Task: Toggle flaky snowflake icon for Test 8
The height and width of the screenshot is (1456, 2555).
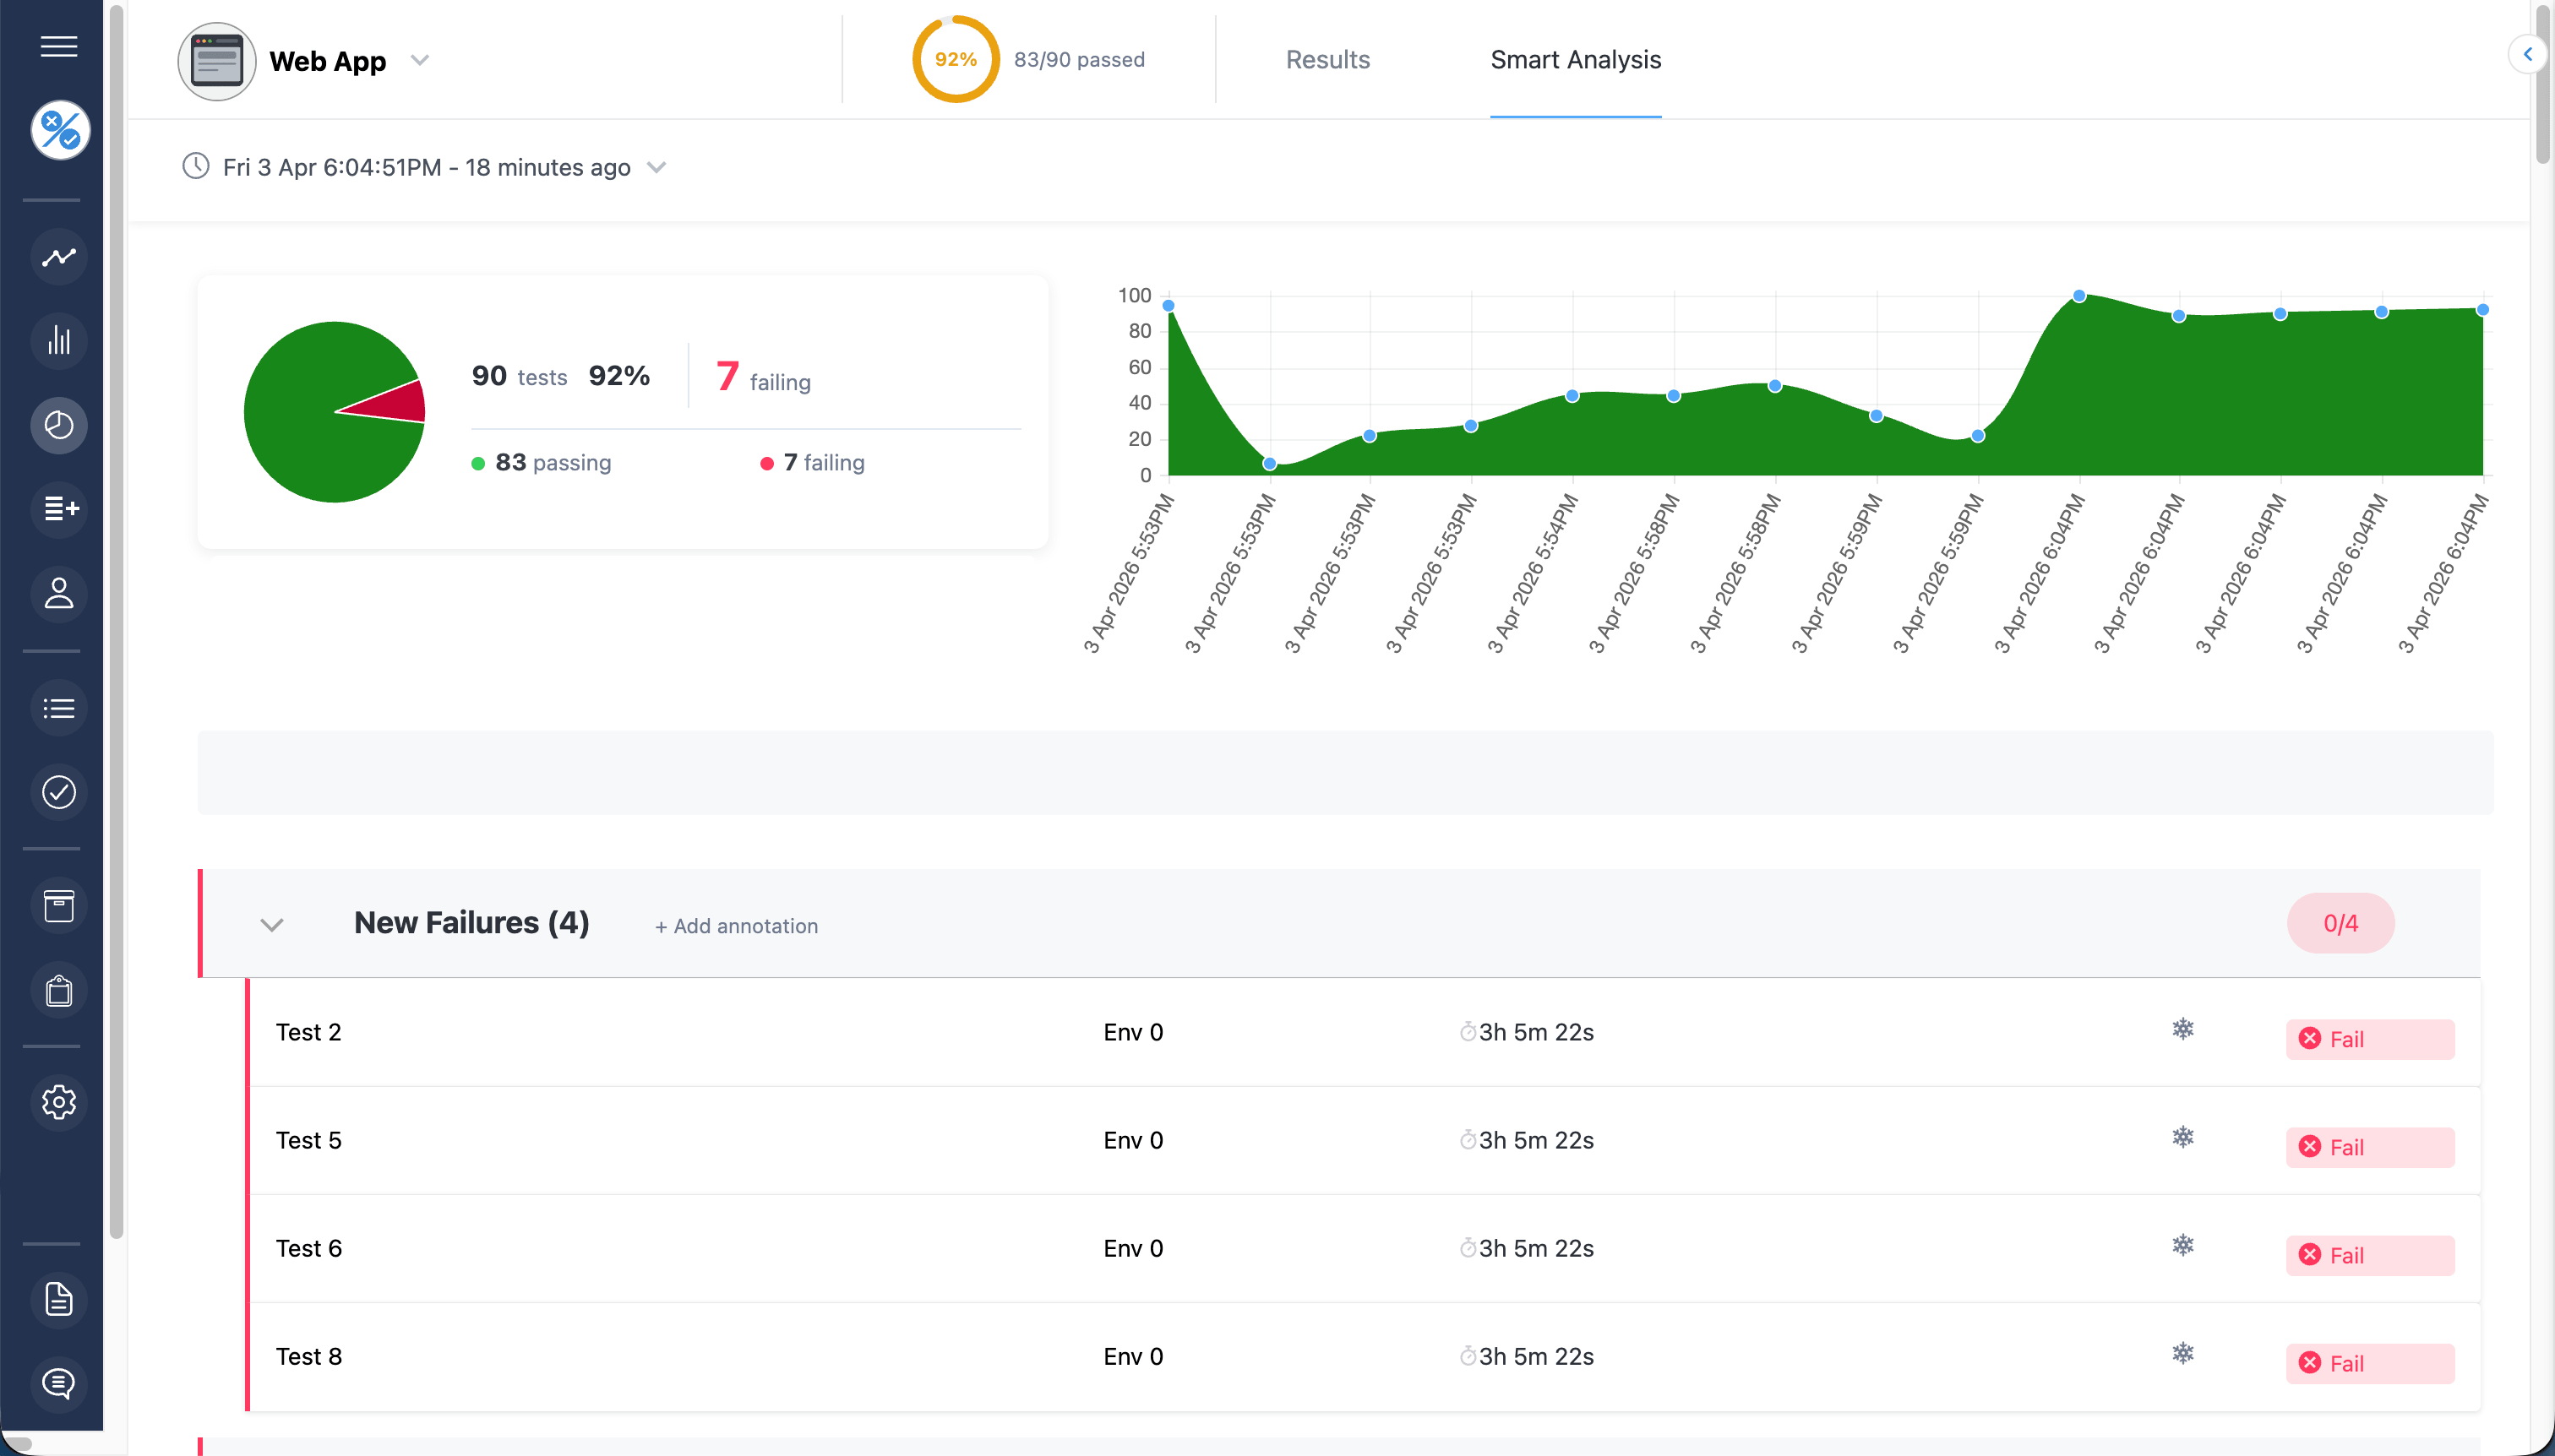Action: [x=2183, y=1353]
